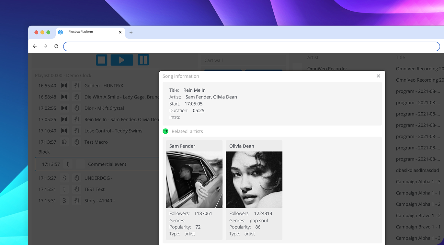Click the gear icon beside Test Macro
This screenshot has width=444, height=245.
(64, 142)
